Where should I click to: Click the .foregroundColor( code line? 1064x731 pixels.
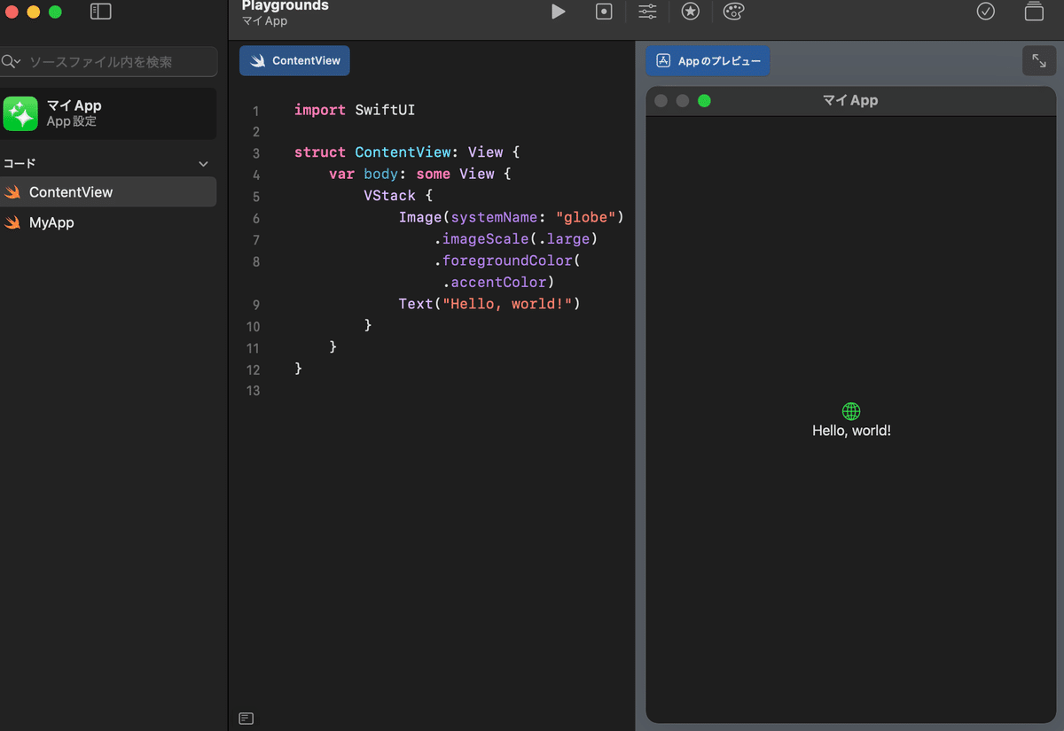click(507, 261)
